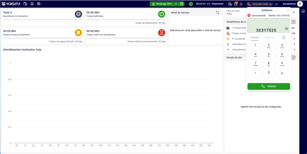307x154 pixels.
Task: Click the Tempo habilitado progress bar
Action: [126, 20]
